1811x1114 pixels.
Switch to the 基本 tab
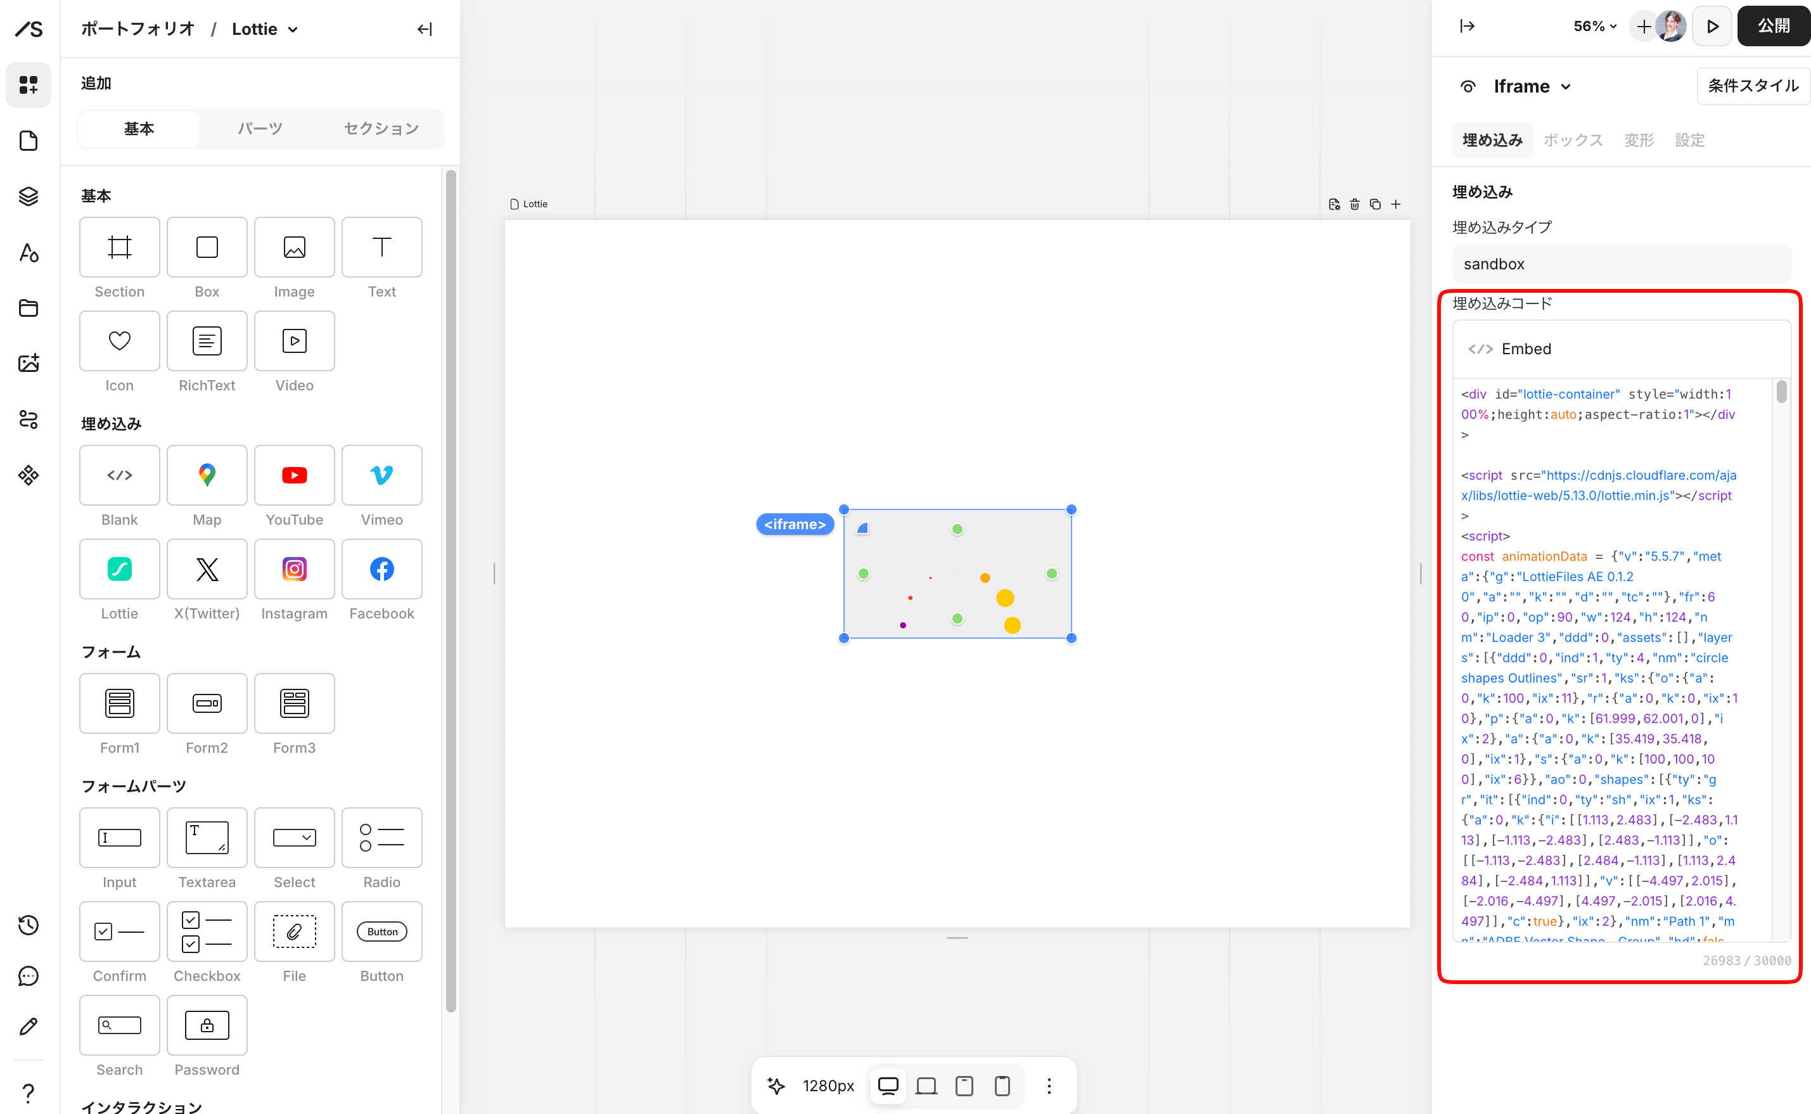click(139, 129)
